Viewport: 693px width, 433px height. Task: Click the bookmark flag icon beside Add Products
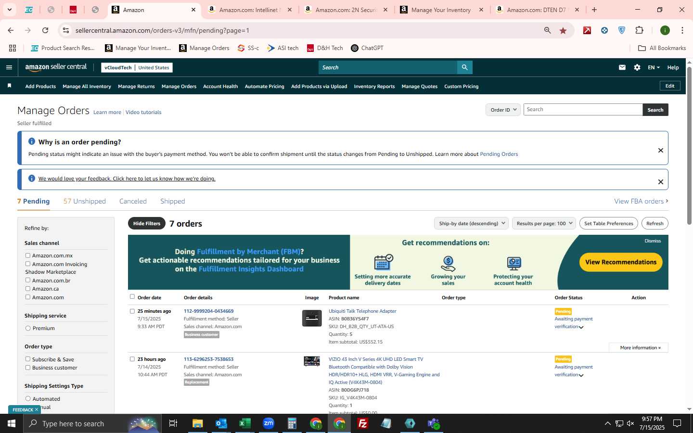(9, 86)
